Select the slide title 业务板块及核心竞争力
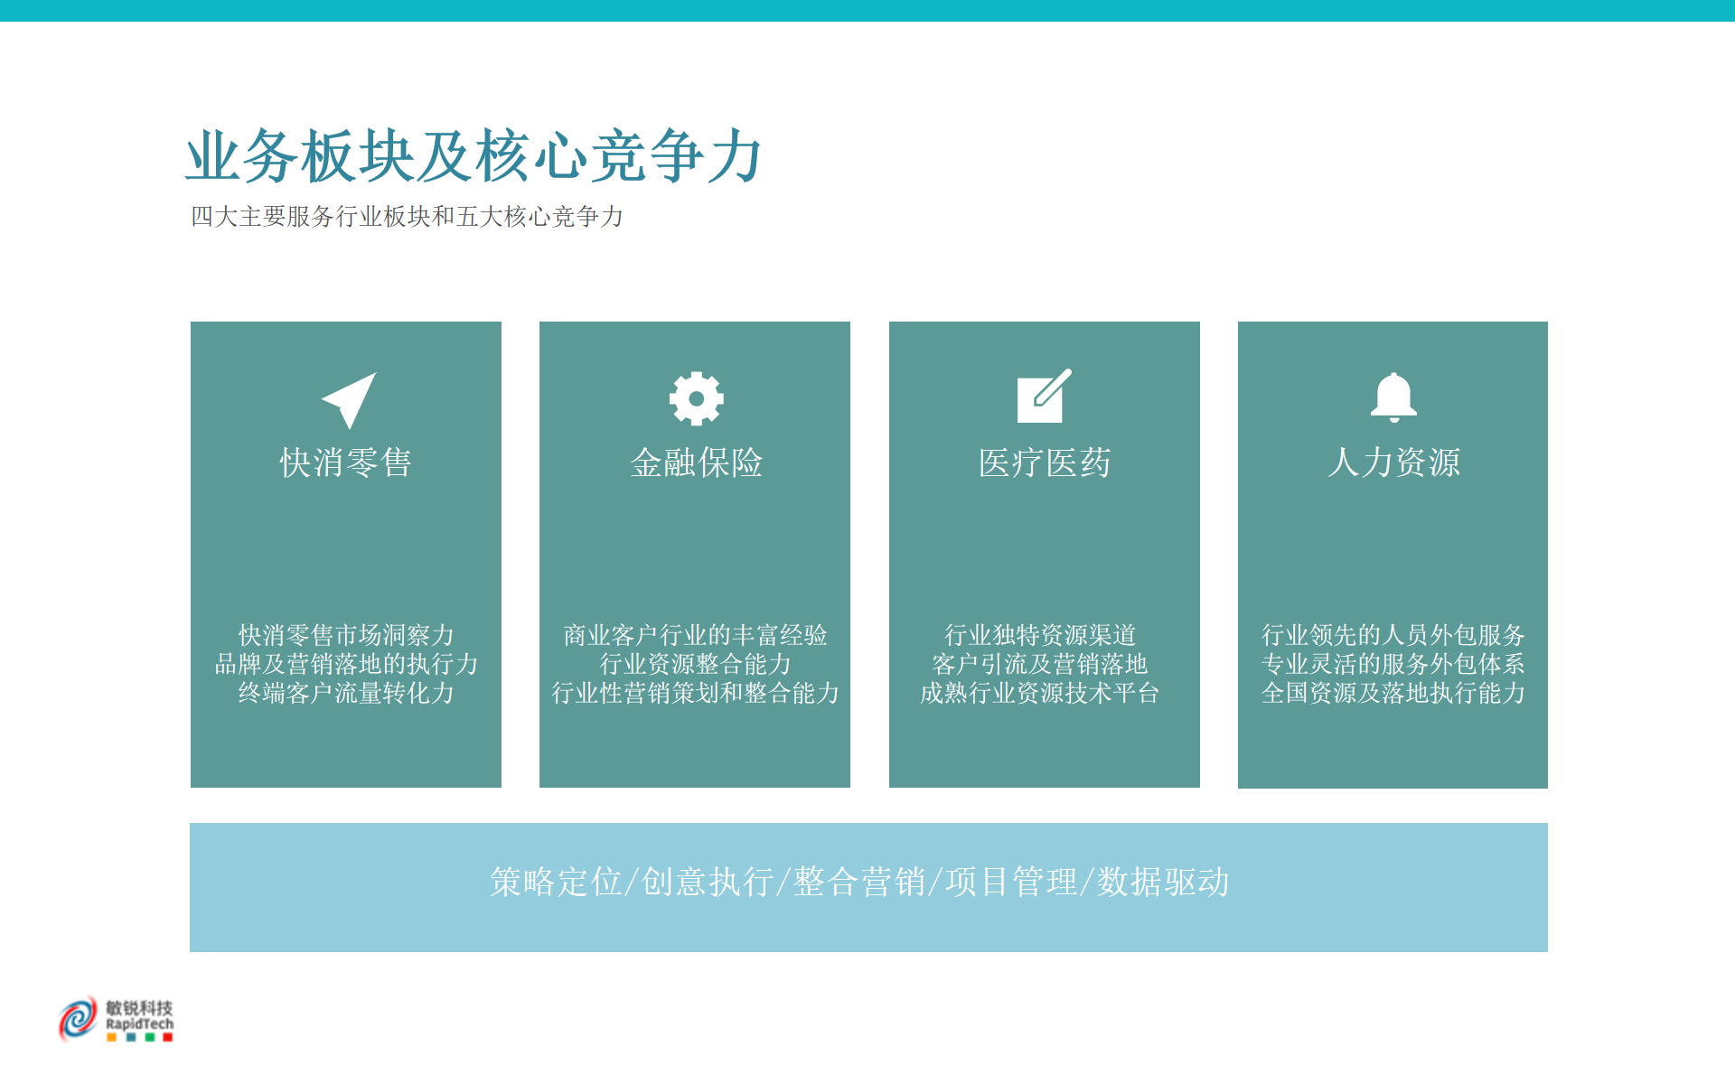This screenshot has width=1735, height=1084. tap(474, 156)
